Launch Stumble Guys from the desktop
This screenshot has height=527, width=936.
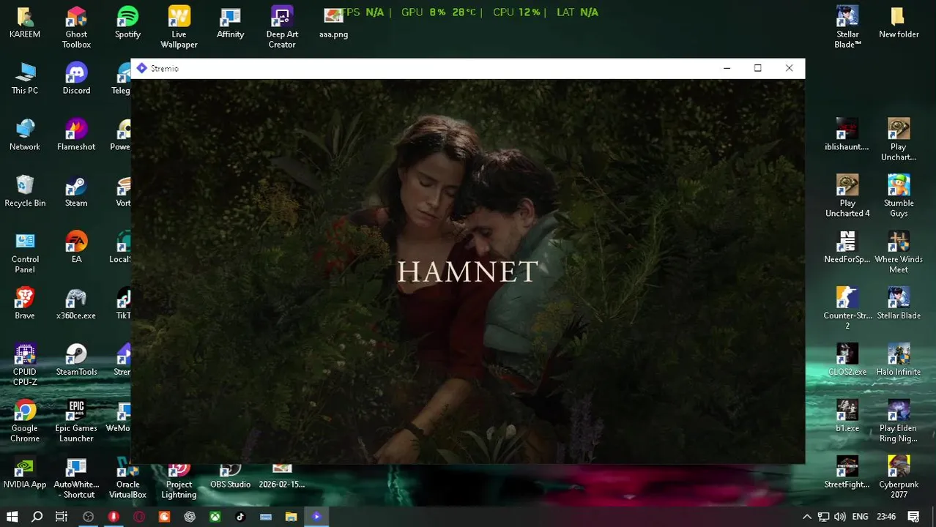coord(899,197)
